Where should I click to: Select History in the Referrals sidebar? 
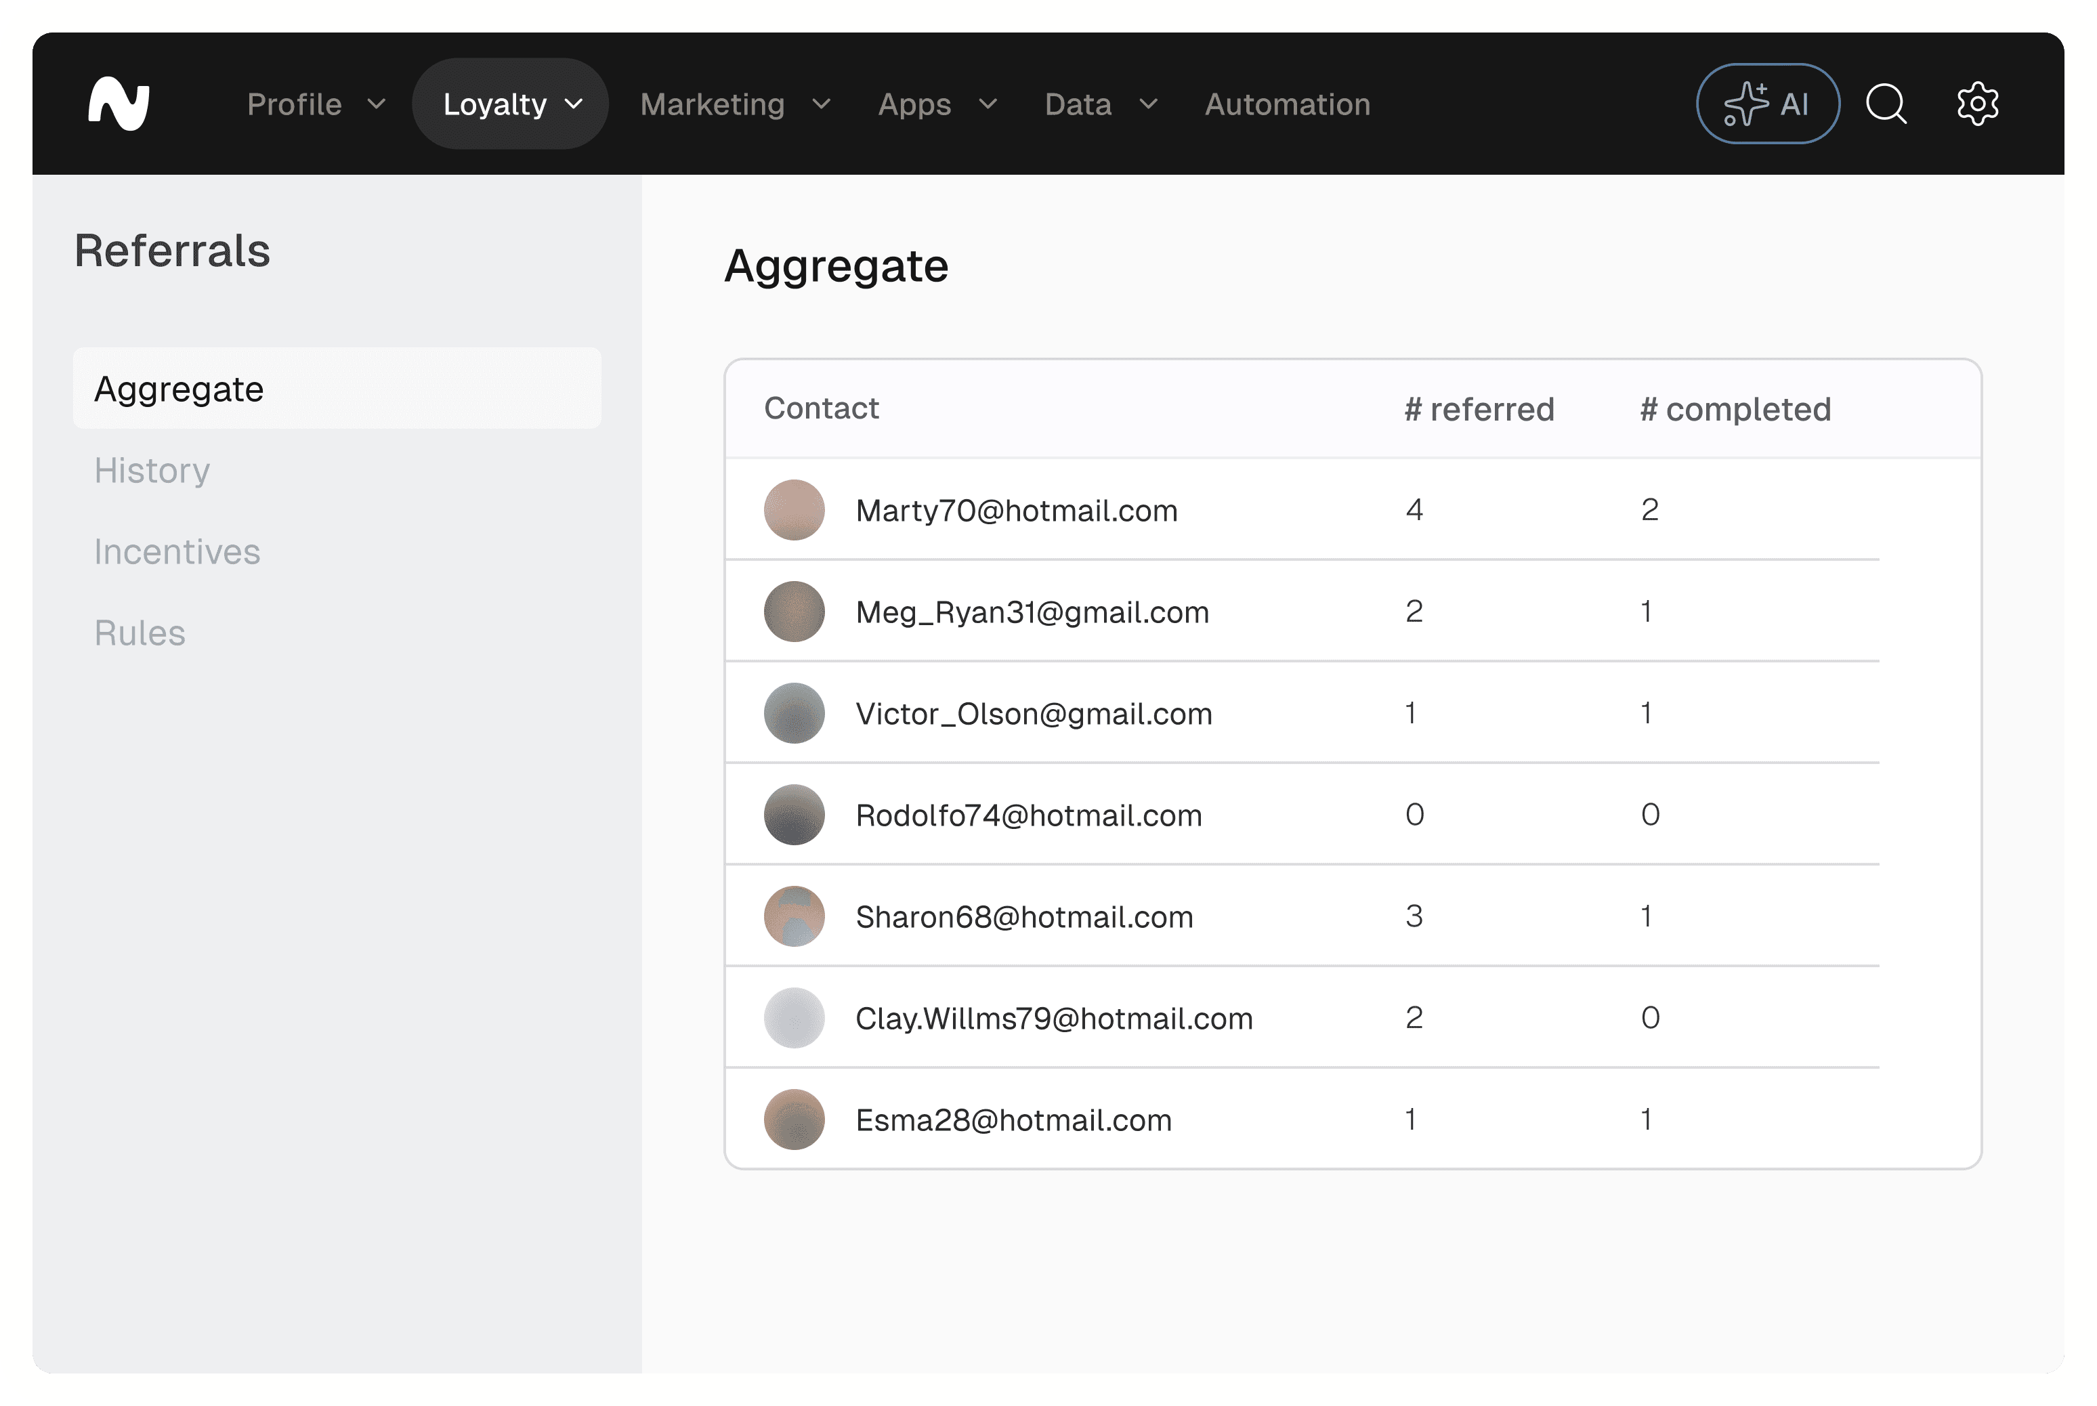click(152, 471)
